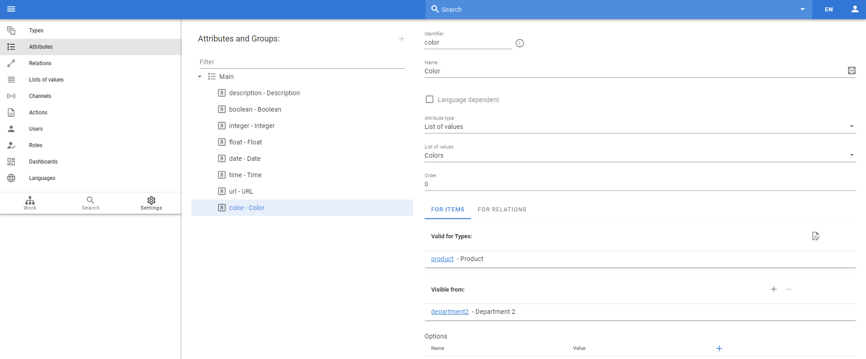This screenshot has height=359, width=866.
Task: Open Types settings in sidebar
Action: click(x=91, y=31)
